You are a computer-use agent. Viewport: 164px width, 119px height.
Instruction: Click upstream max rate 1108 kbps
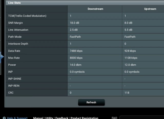131,58
